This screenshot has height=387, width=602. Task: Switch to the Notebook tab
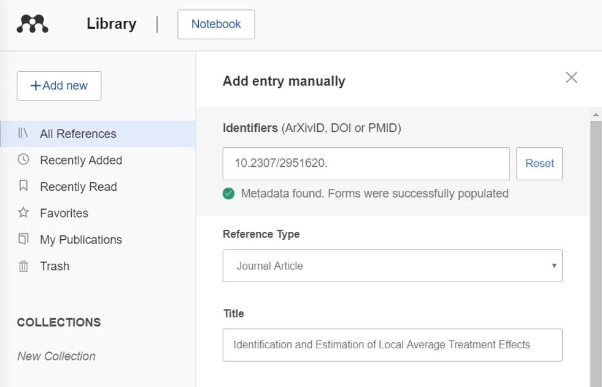click(216, 25)
